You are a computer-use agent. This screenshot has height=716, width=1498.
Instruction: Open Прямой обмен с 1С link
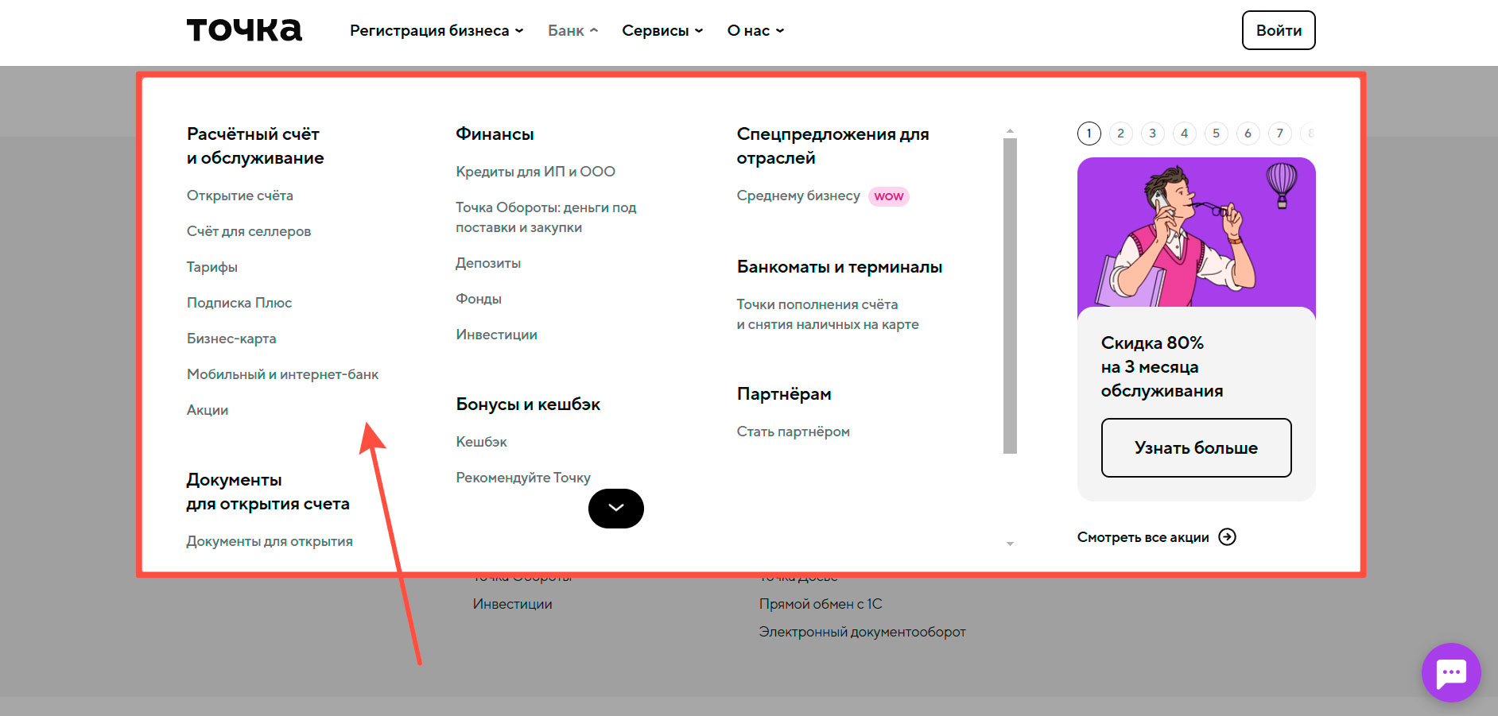(821, 604)
